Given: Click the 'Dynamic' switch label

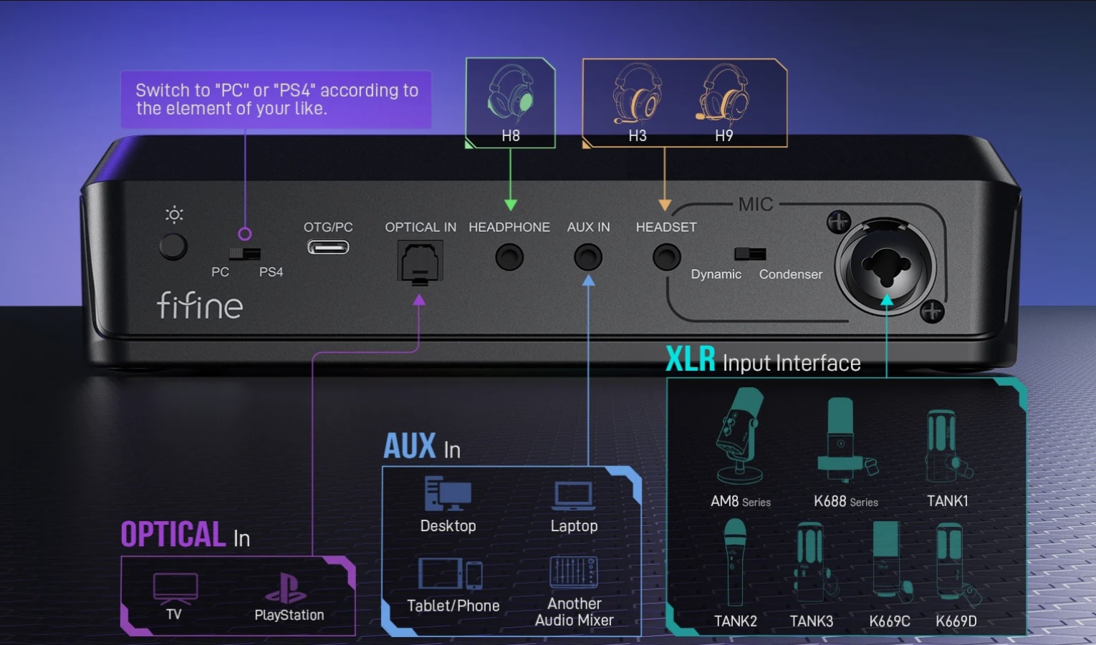Looking at the screenshot, I should tap(716, 274).
